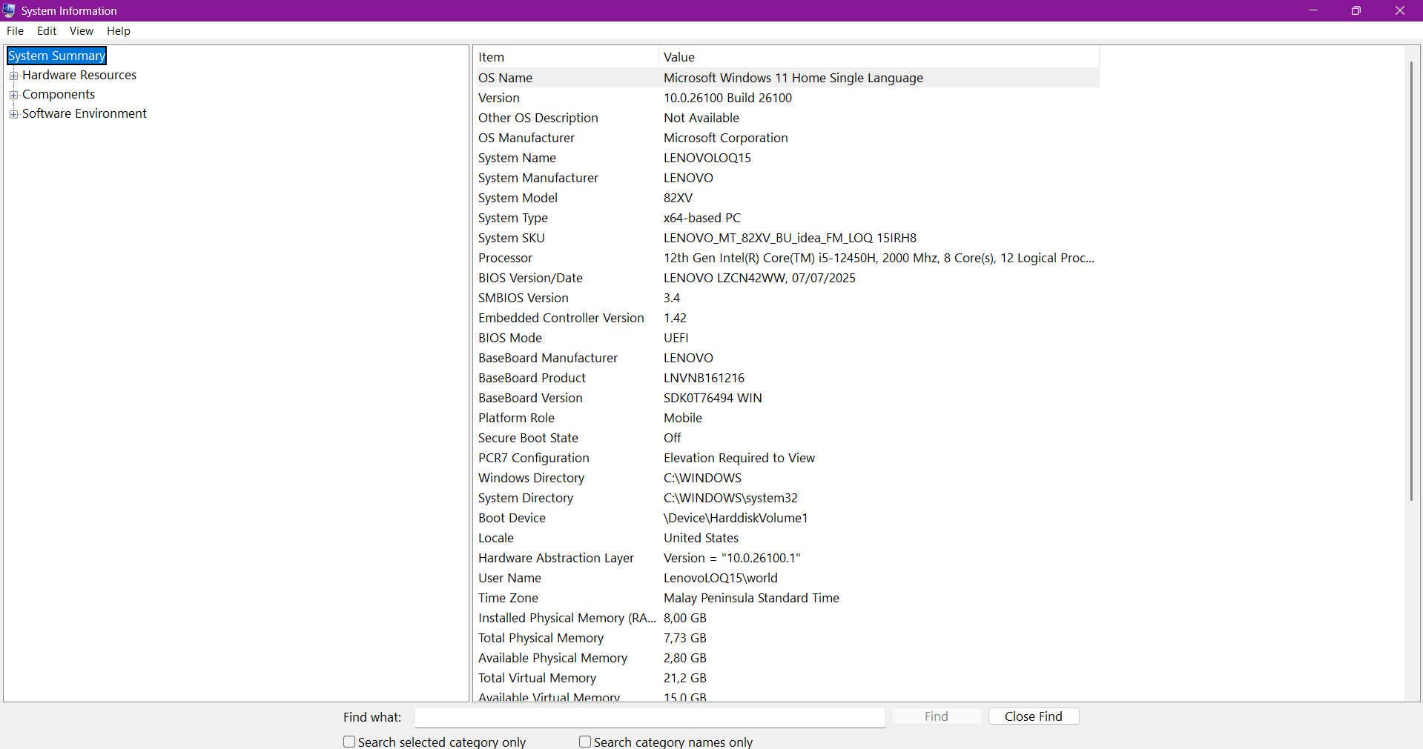Click the vertical scrollbar of the details pane

pyautogui.click(x=1412, y=282)
